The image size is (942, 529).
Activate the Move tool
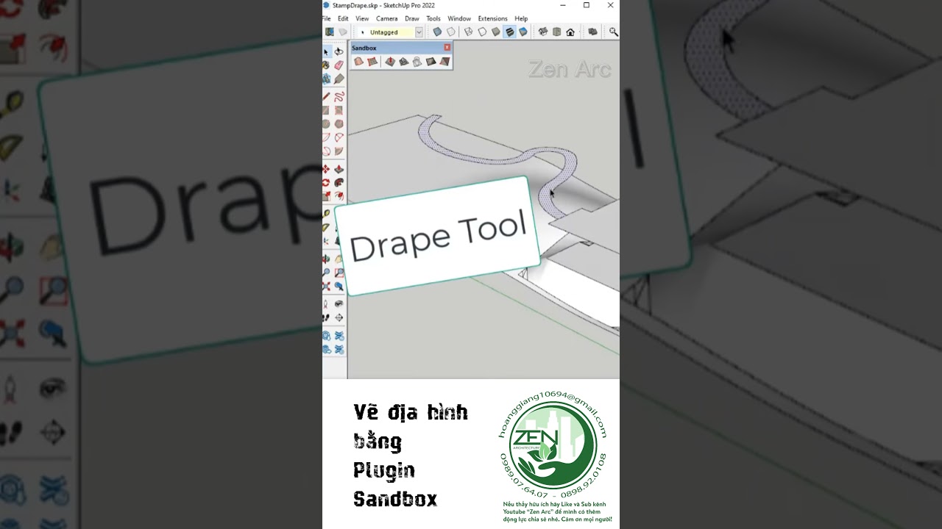click(x=325, y=169)
